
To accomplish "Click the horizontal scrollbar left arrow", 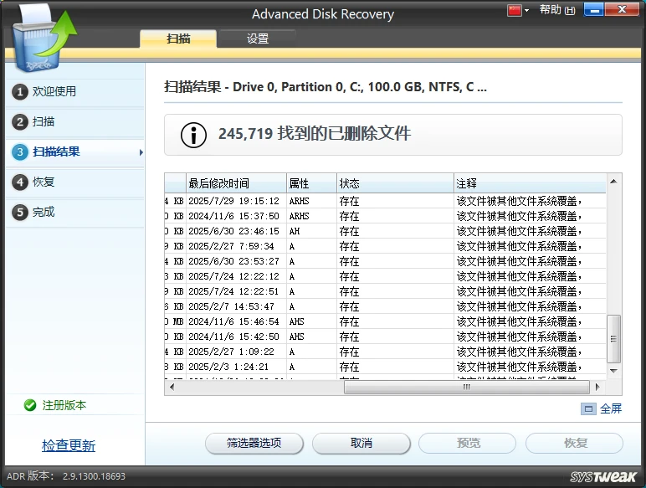I will pos(172,387).
